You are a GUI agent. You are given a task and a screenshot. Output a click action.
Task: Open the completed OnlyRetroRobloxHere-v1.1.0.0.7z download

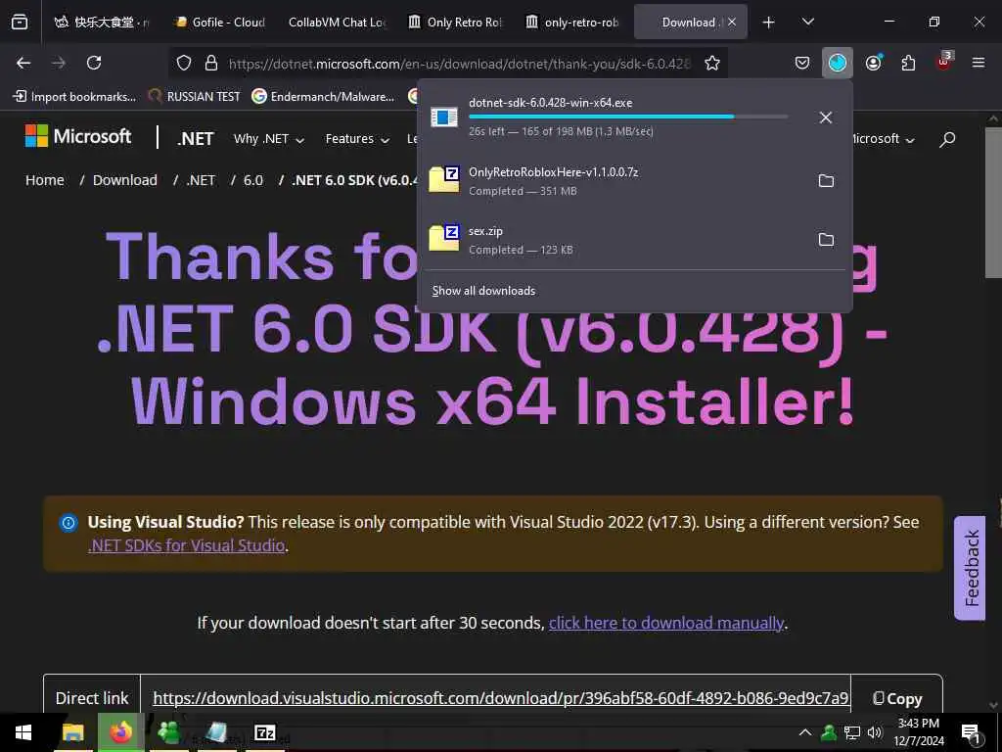(x=614, y=181)
